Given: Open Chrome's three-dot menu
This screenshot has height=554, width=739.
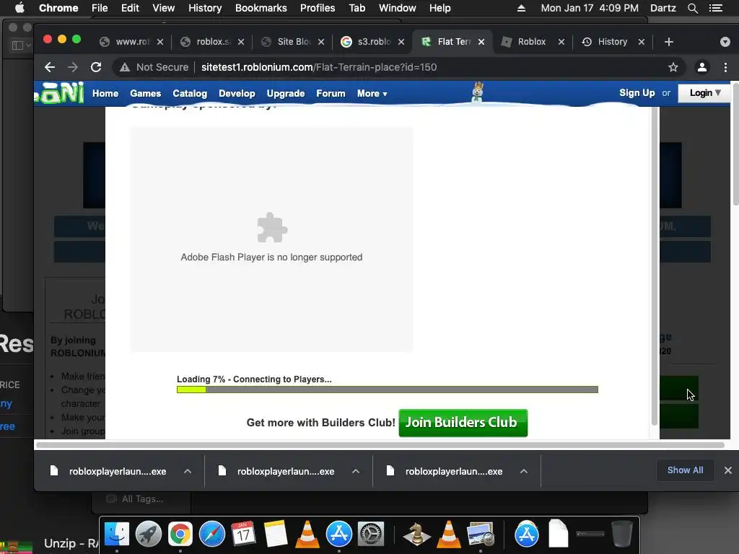Looking at the screenshot, I should tap(725, 67).
